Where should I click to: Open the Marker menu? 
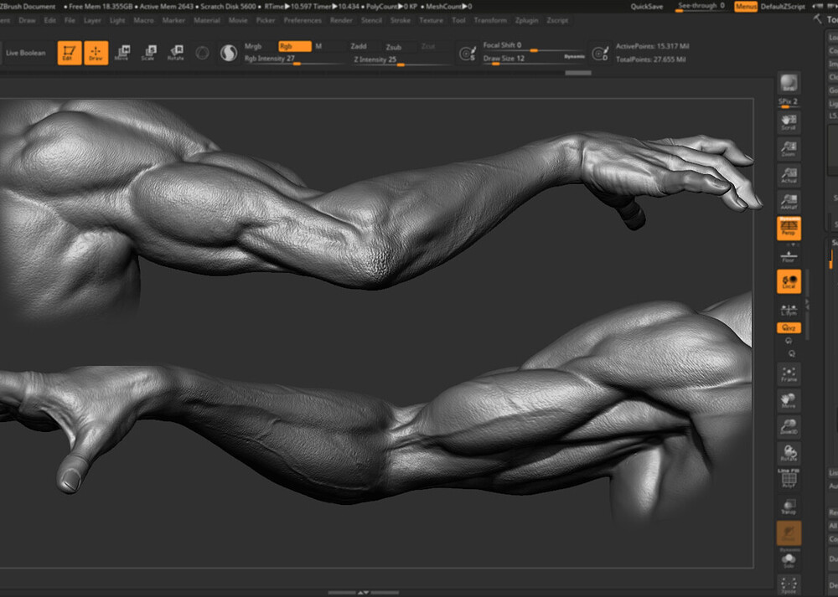pos(173,20)
